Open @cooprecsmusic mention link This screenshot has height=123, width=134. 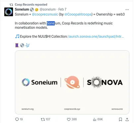pyautogui.click(x=45, y=14)
